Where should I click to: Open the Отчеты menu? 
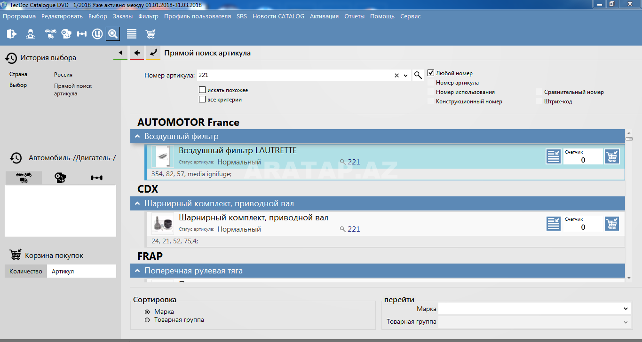point(354,16)
